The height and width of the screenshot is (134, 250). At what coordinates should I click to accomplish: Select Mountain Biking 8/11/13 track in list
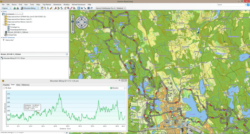14,58
